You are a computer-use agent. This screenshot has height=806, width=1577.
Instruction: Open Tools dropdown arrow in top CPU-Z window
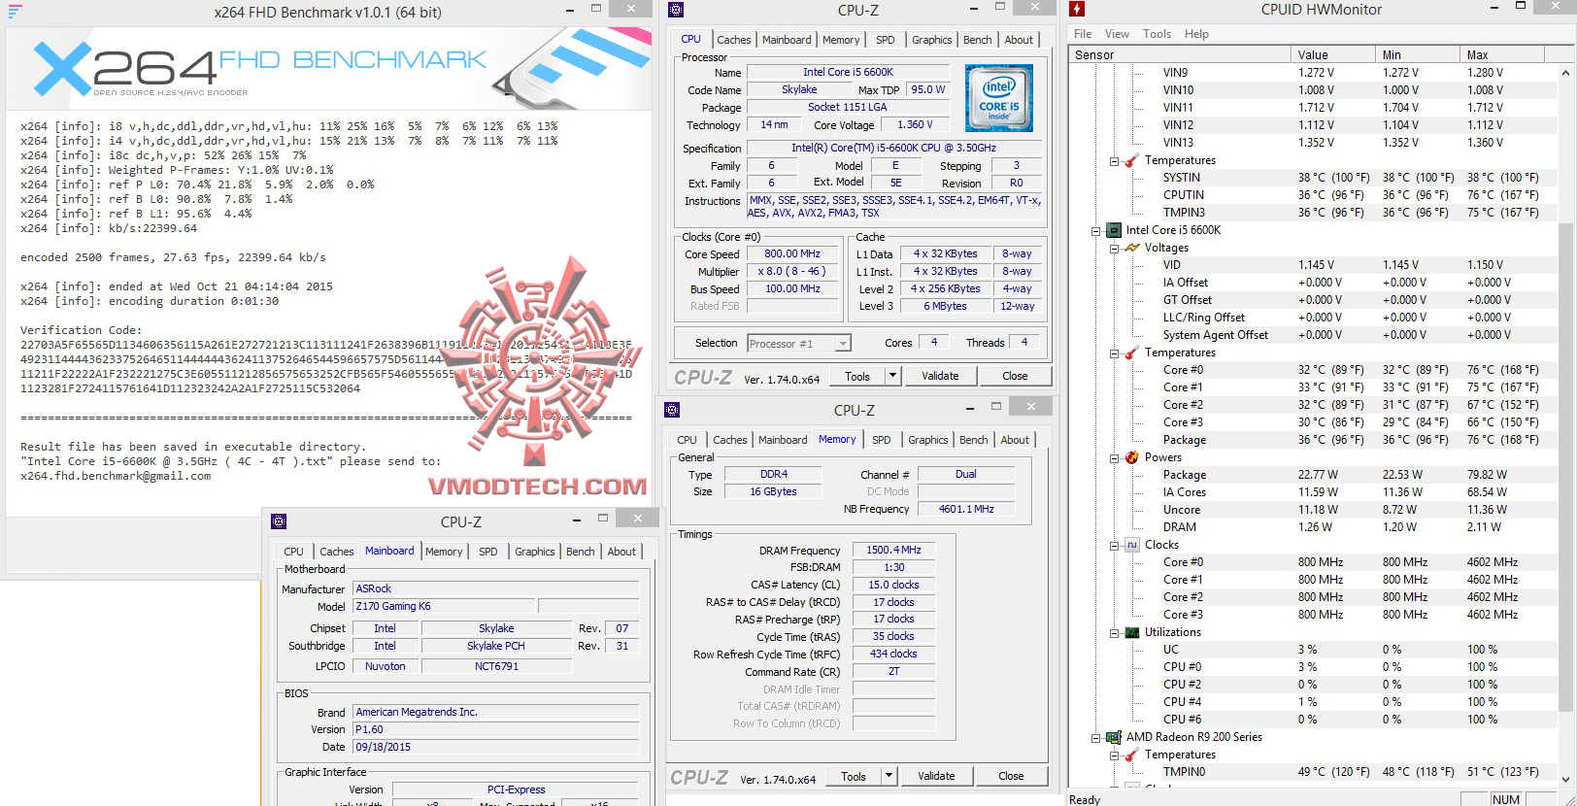point(892,376)
